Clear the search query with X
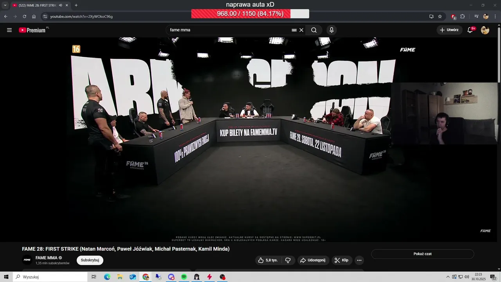 301,30
